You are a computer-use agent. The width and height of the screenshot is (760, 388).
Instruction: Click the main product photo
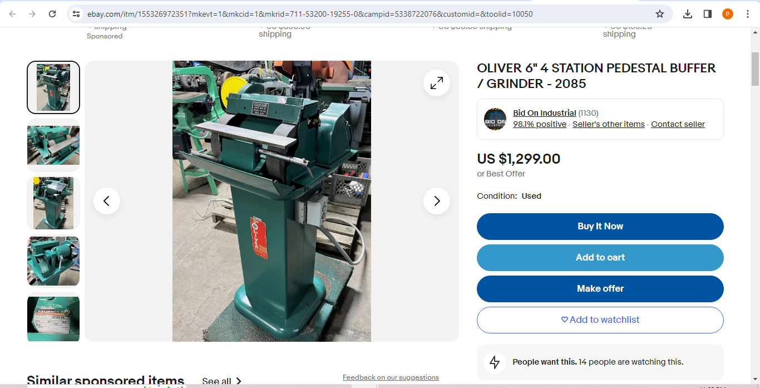click(272, 201)
